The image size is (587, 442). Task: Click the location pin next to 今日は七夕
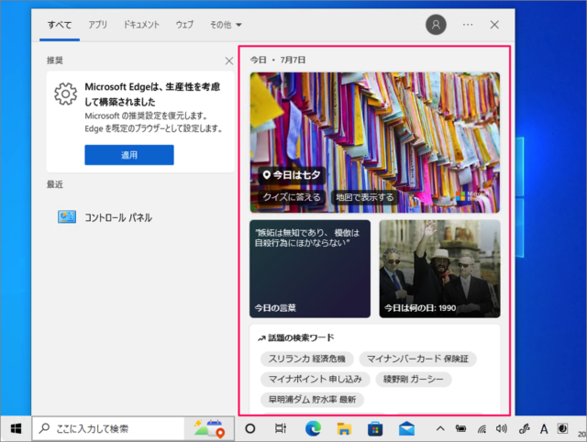[266, 175]
